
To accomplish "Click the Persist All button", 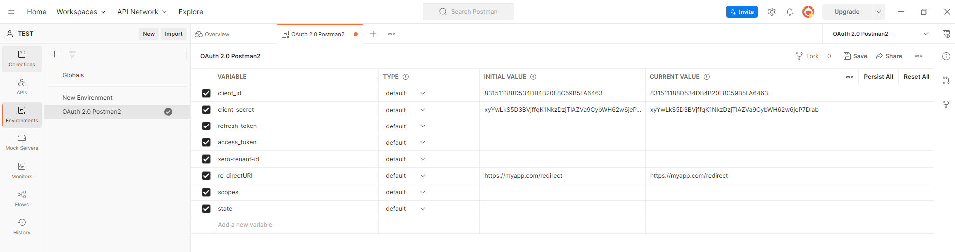I will coord(878,77).
